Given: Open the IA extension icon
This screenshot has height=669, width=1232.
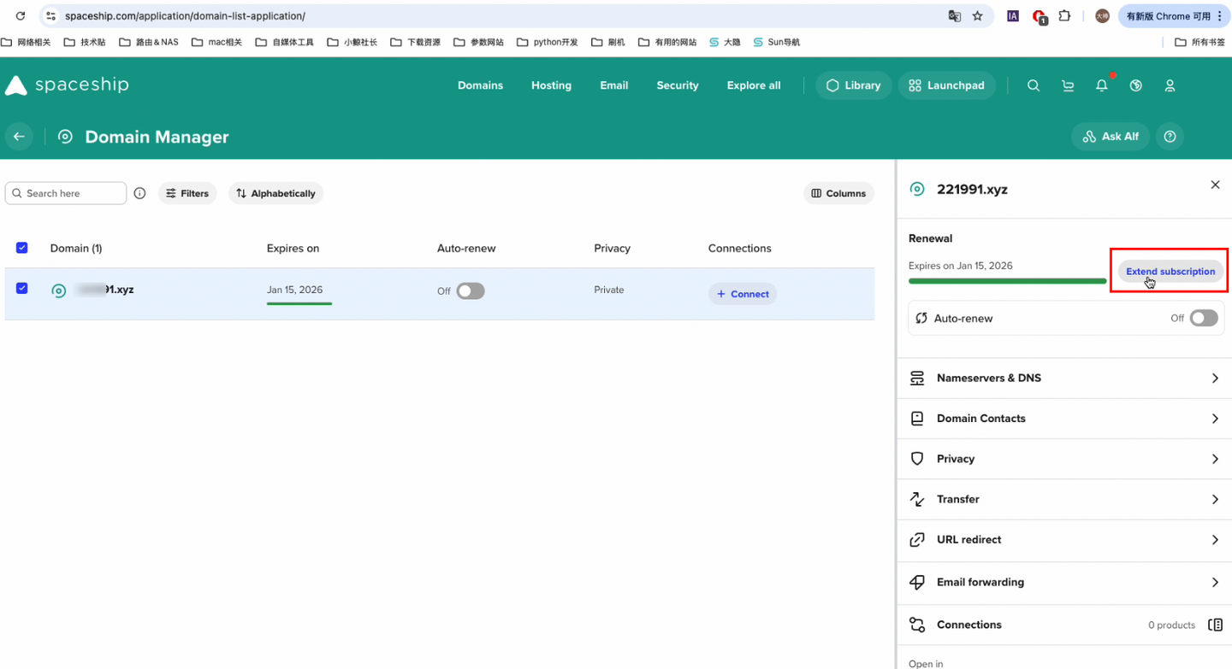Looking at the screenshot, I should pos(1013,15).
